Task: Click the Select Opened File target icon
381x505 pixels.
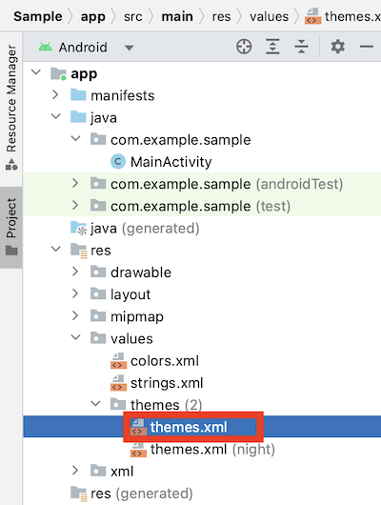Action: pos(244,47)
